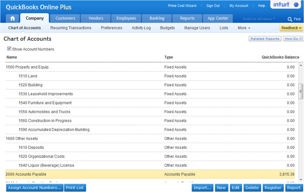Select 1540 Furniture and Equipment account
This screenshot has width=304, height=192.
pos(150,103)
